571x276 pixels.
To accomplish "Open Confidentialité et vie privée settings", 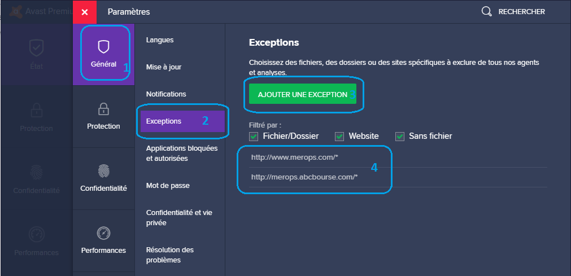I will point(179,217).
